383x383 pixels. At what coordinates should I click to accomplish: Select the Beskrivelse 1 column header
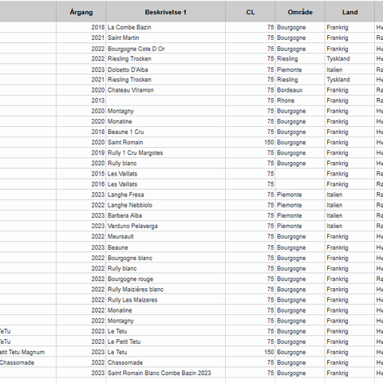[x=165, y=12]
